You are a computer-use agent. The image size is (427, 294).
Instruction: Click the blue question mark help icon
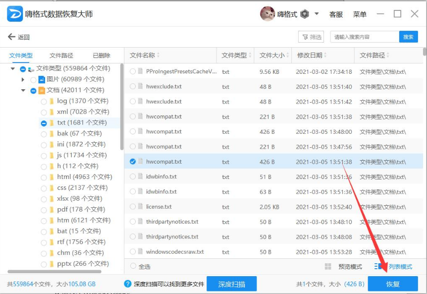click(128, 284)
